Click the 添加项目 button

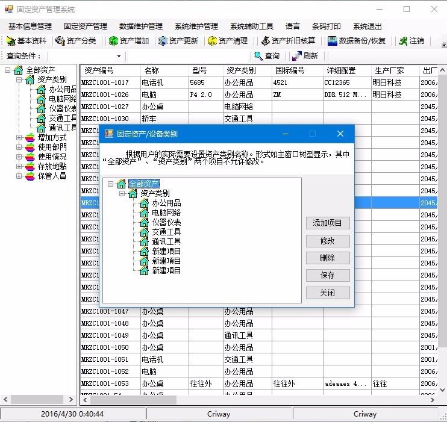tap(328, 223)
